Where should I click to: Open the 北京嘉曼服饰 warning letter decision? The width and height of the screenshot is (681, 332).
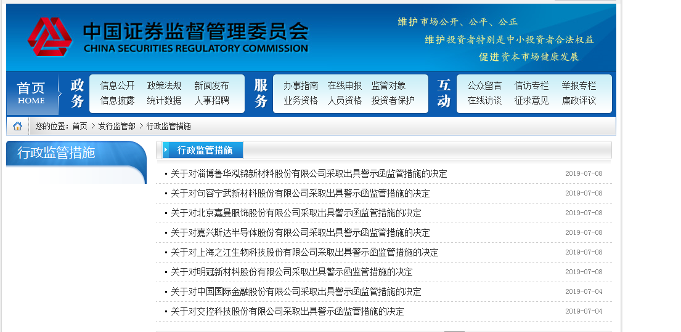pyautogui.click(x=296, y=213)
